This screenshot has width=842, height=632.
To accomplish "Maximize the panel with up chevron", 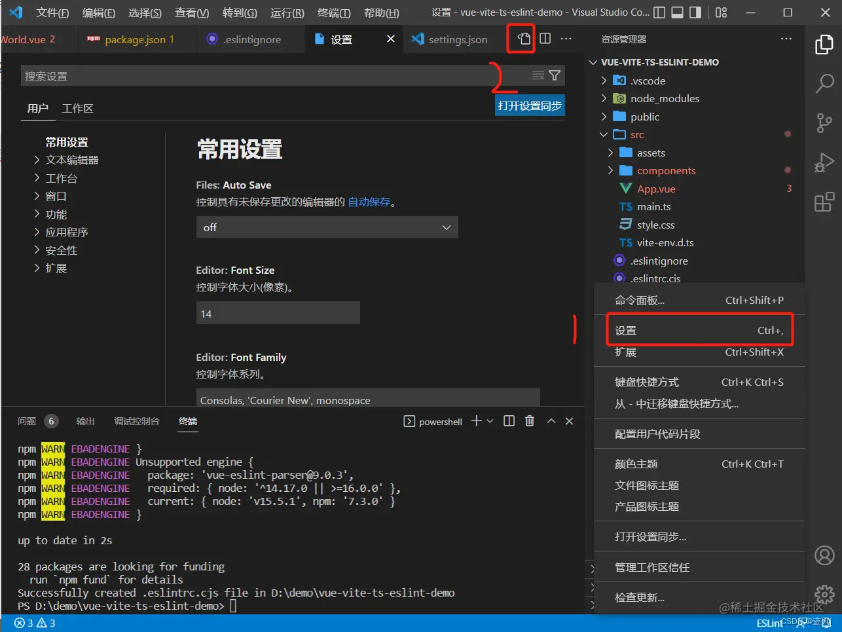I will point(551,421).
